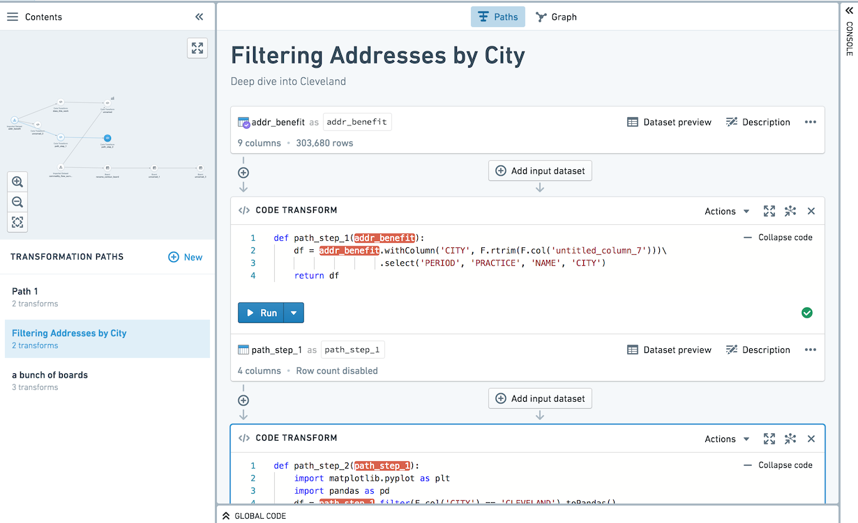Image resolution: width=858 pixels, height=523 pixels.
Task: Add a new transformation path with New
Action: click(x=186, y=257)
